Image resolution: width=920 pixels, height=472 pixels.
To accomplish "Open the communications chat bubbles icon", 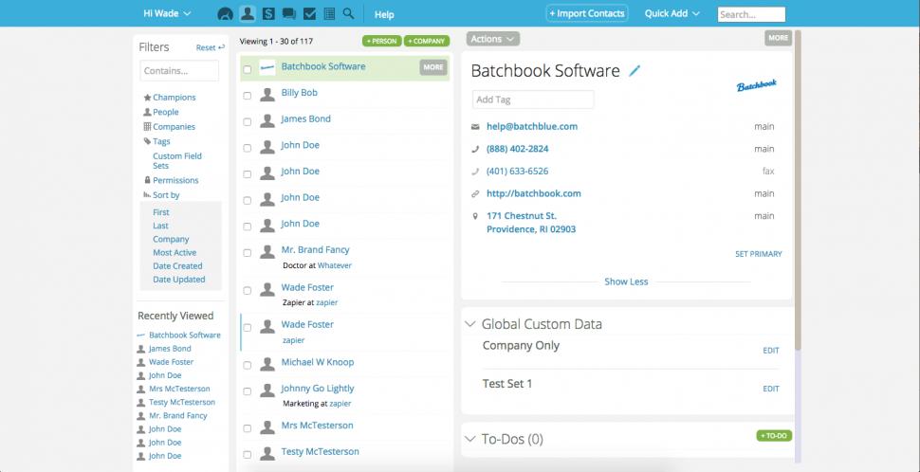I will 288,13.
